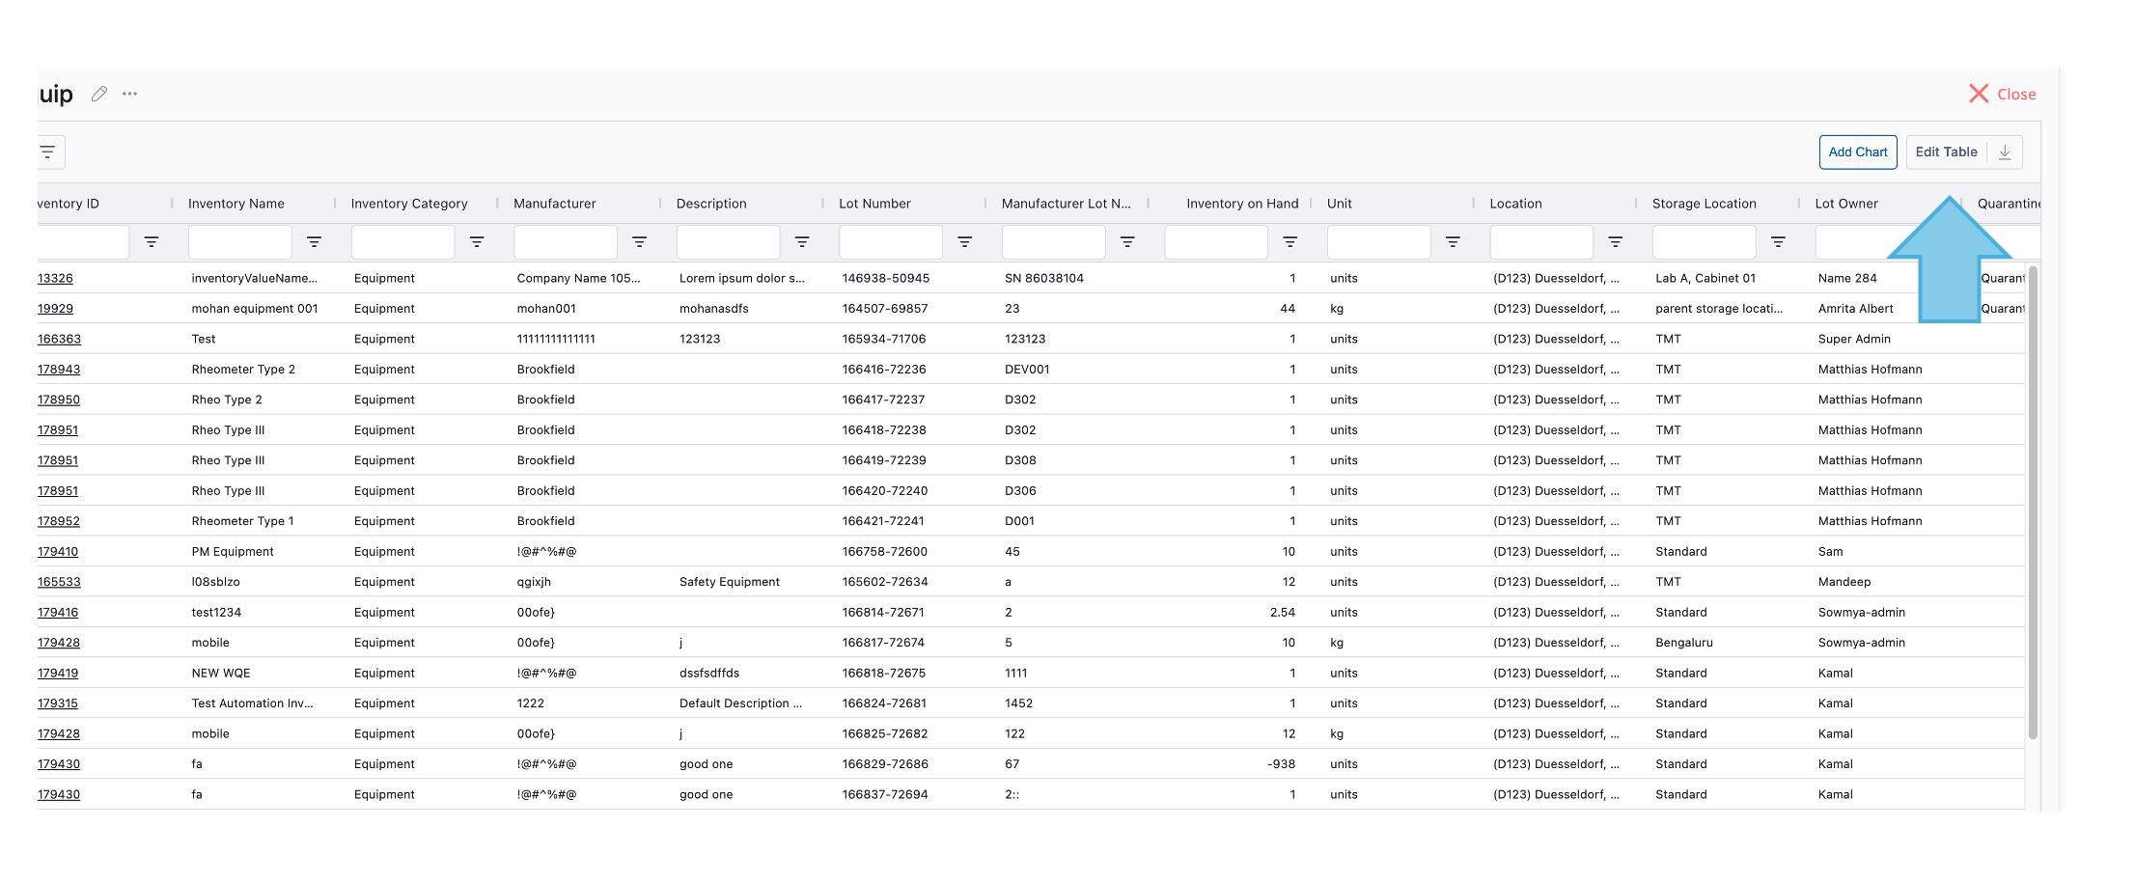This screenshot has width=2135, height=882.
Task: Open inventory record 13326
Action: coord(55,278)
